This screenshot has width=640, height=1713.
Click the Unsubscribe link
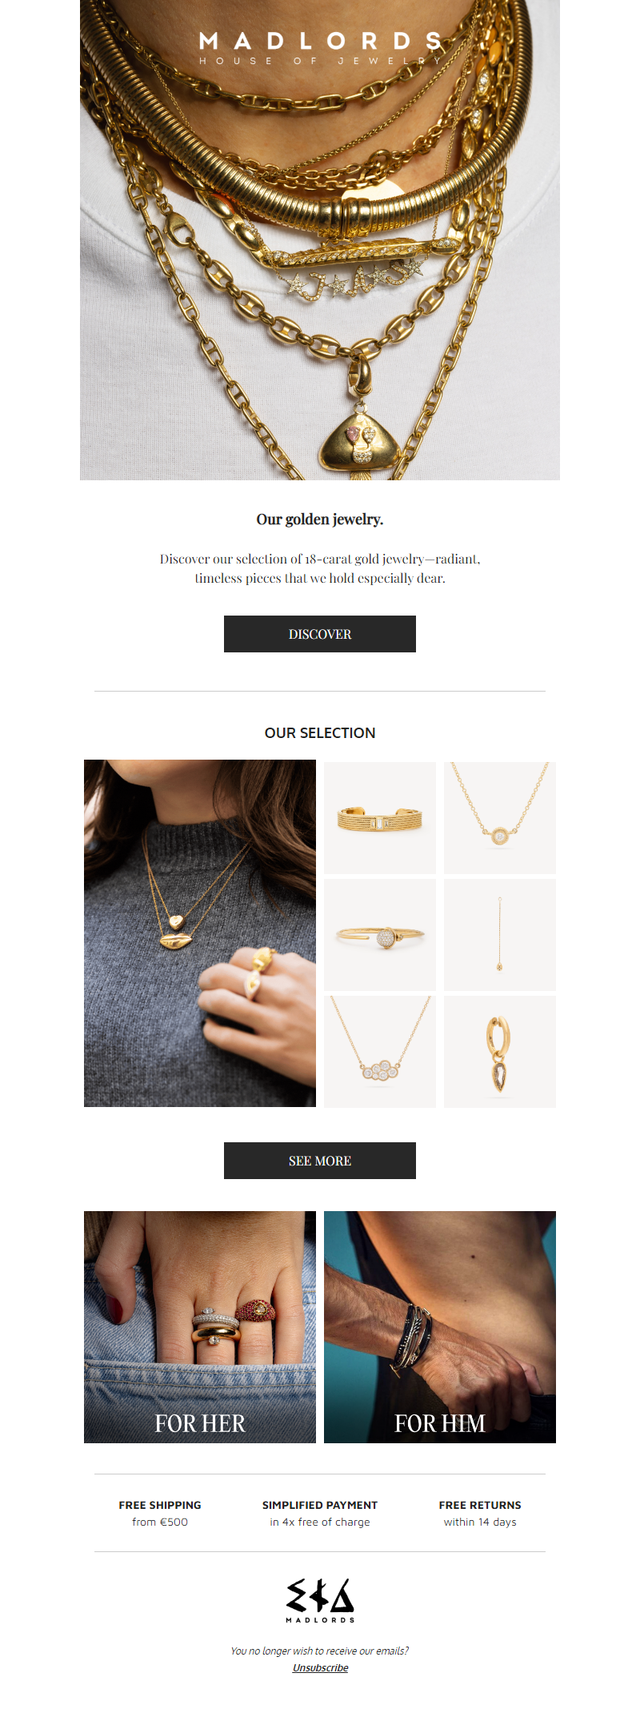coord(320,1667)
